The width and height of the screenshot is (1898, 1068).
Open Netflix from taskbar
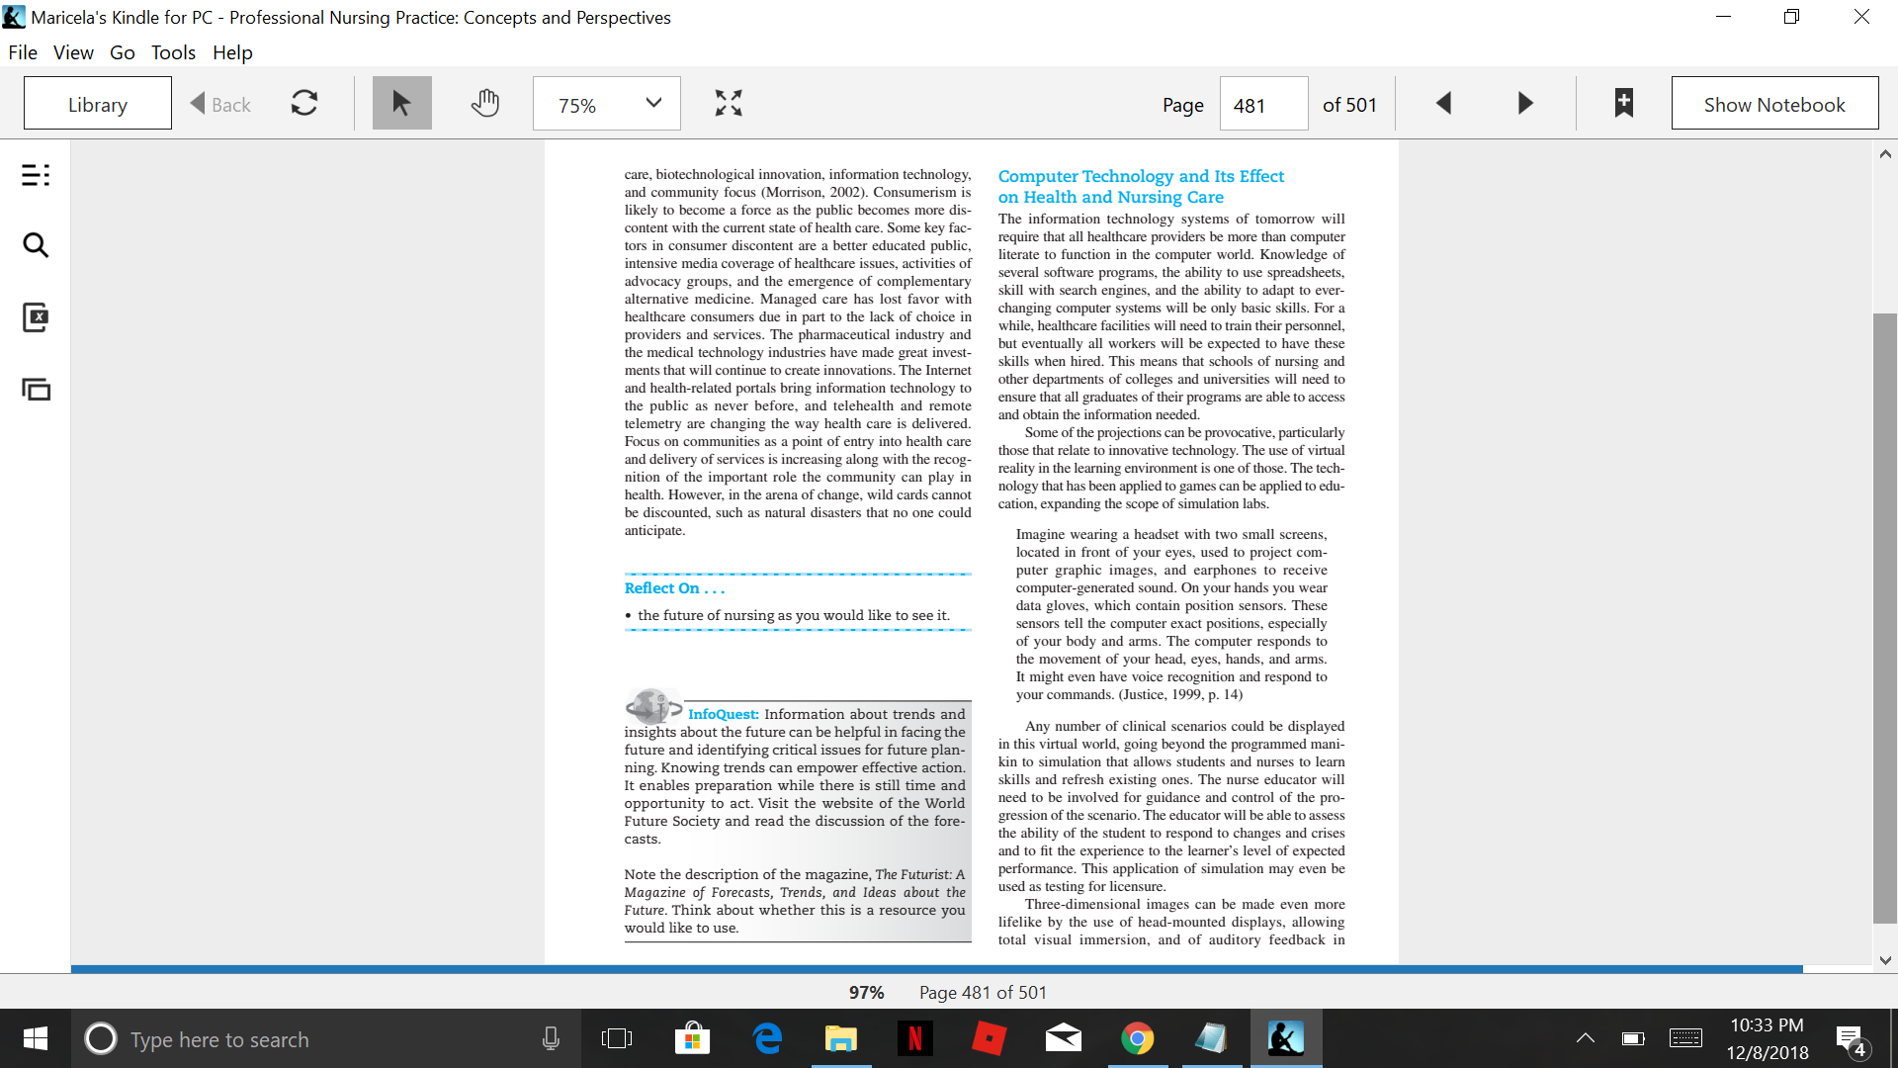tap(915, 1038)
